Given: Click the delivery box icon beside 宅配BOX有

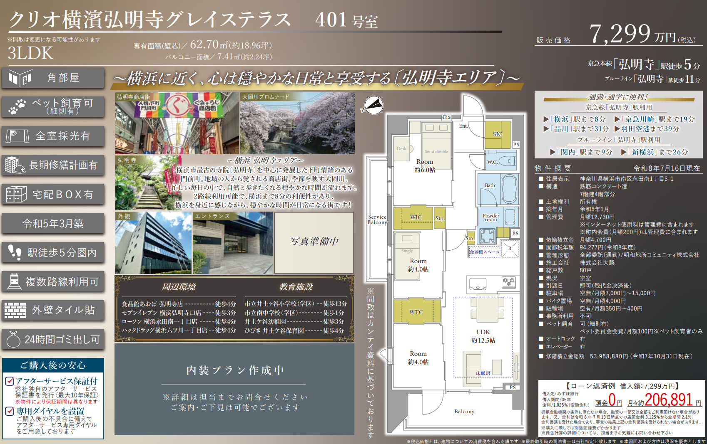Looking at the screenshot, I should coord(16,194).
